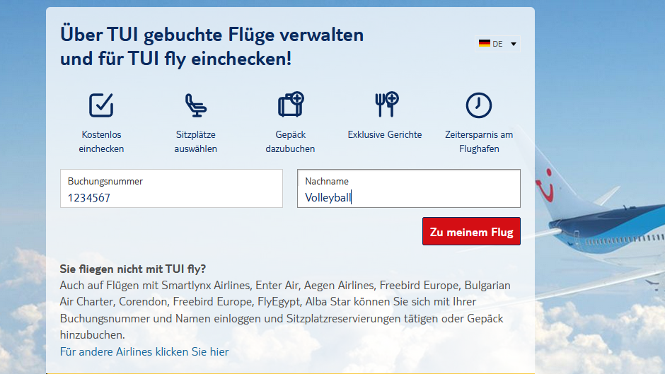This screenshot has width=665, height=374.
Task: Click the free check-in checkmark icon
Action: click(101, 105)
